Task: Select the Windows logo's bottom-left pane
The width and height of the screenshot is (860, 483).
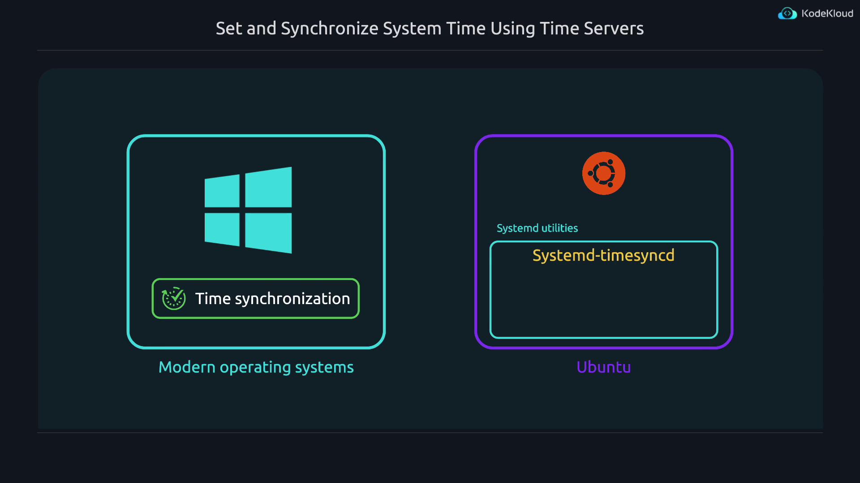Action: (x=222, y=229)
